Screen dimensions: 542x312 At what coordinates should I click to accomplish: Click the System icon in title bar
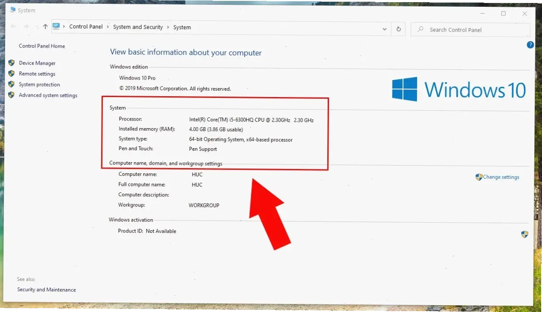click(x=12, y=9)
